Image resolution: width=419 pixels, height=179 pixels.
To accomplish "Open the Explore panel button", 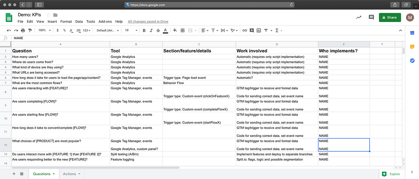I will pyautogui.click(x=392, y=174).
